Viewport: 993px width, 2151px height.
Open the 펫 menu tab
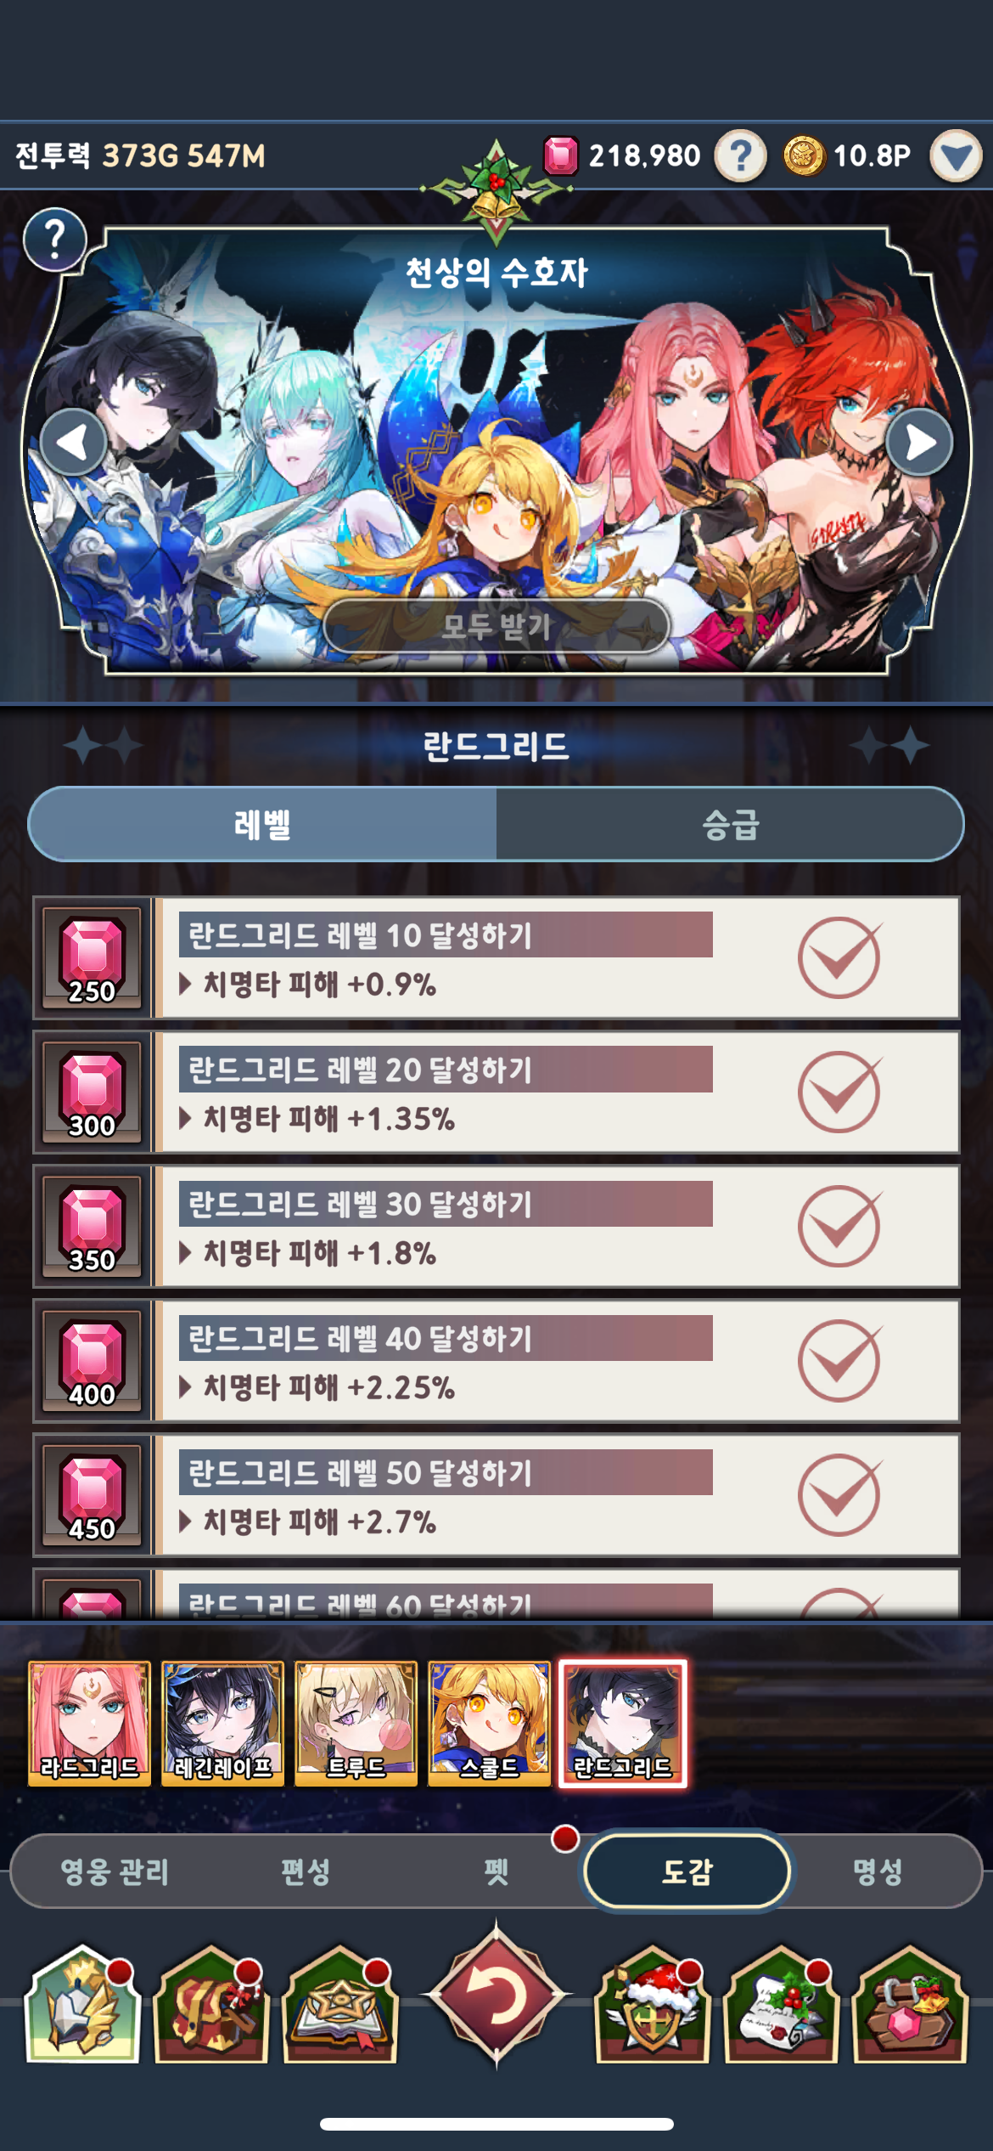tap(496, 1871)
